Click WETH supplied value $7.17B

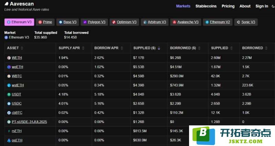(x=139, y=58)
